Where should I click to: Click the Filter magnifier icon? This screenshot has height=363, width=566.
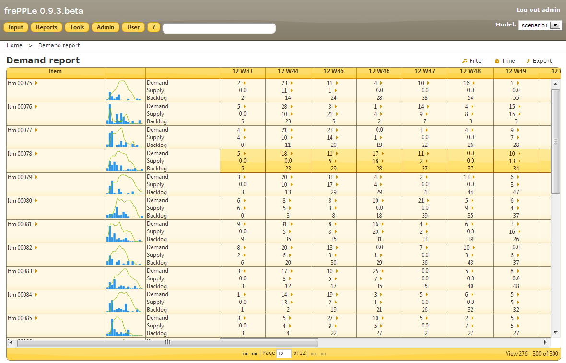pos(465,61)
